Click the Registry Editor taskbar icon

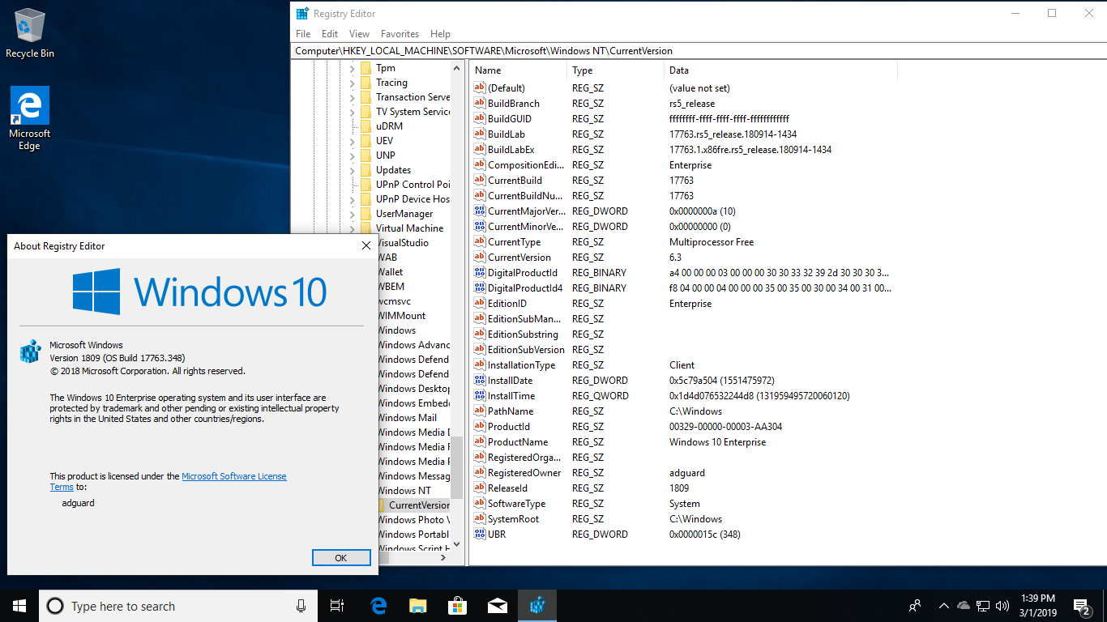coord(537,606)
